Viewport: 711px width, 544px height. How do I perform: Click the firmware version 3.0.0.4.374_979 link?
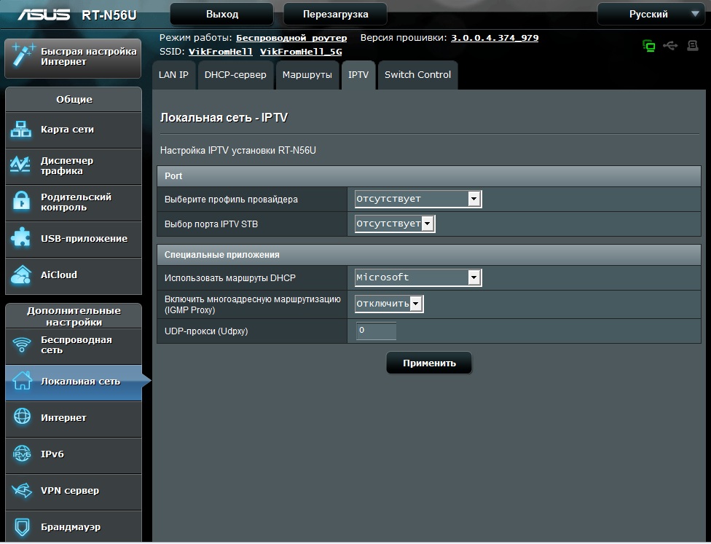tap(495, 38)
